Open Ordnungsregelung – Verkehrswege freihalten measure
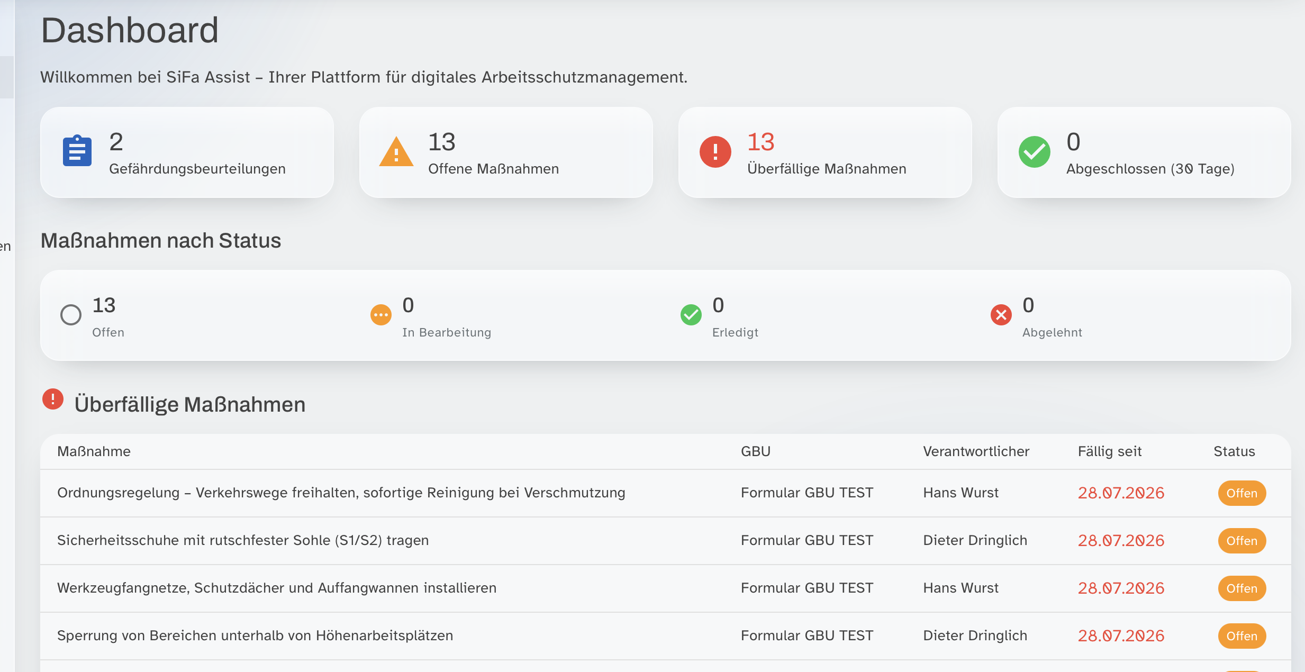 pyautogui.click(x=341, y=493)
